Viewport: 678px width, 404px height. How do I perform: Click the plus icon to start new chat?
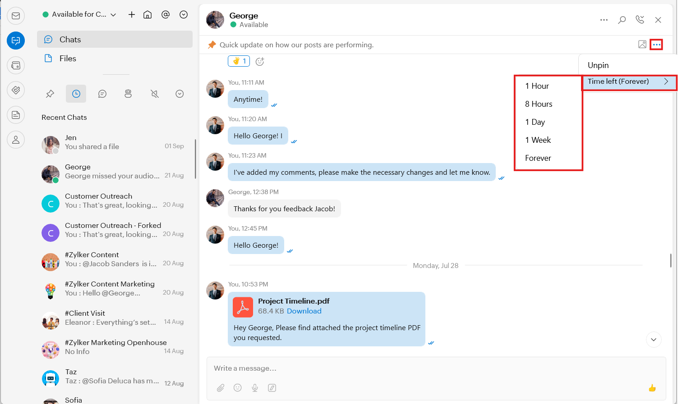coord(132,14)
